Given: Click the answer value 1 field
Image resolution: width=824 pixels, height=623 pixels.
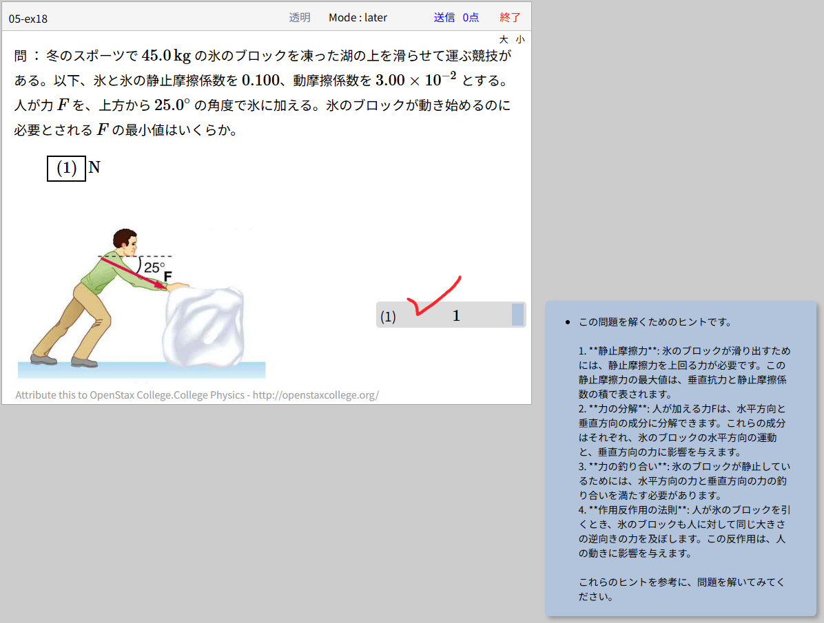Looking at the screenshot, I should point(455,315).
